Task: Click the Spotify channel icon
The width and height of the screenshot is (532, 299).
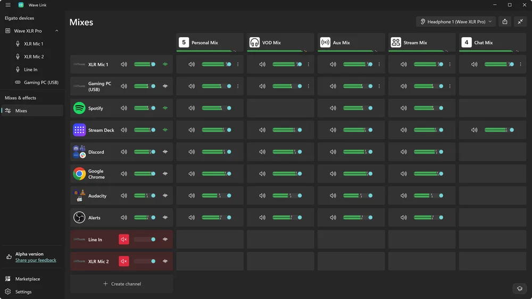Action: [79, 108]
